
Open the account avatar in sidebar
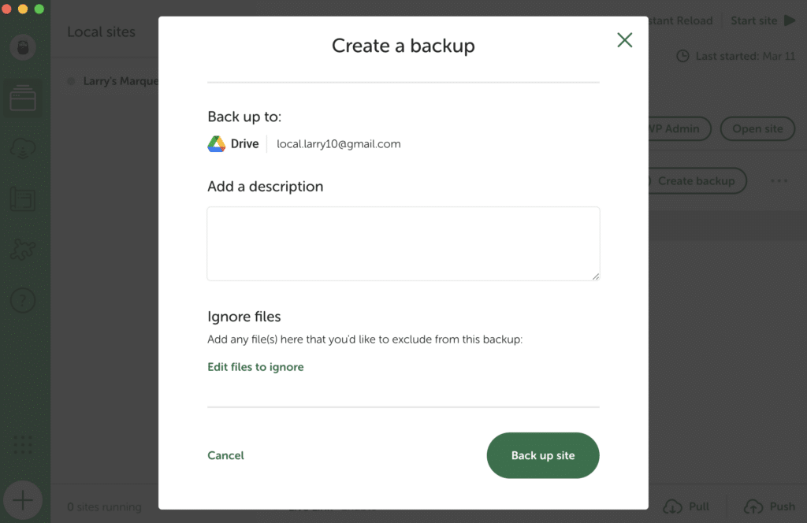(23, 47)
